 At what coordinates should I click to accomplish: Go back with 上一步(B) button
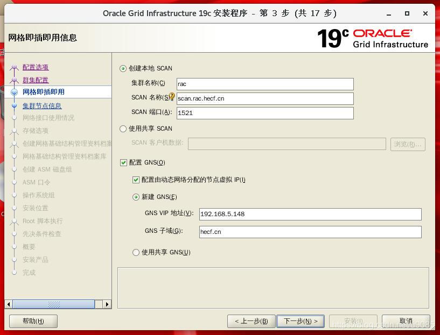[x=251, y=321]
